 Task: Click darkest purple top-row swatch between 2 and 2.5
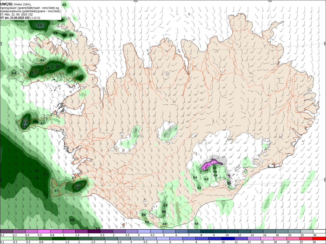pyautogui.click(x=94, y=232)
